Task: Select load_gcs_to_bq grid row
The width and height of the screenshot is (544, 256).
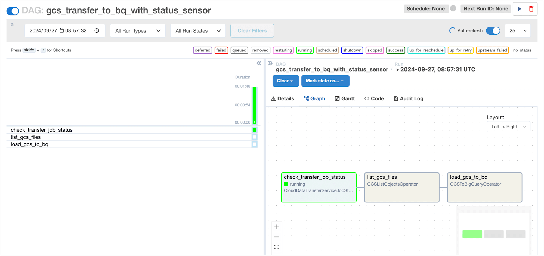Action: [x=132, y=144]
